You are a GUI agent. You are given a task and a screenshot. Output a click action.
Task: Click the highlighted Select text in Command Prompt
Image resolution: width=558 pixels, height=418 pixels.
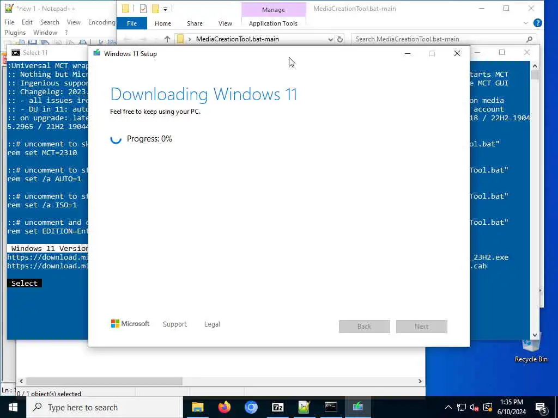coord(24,283)
